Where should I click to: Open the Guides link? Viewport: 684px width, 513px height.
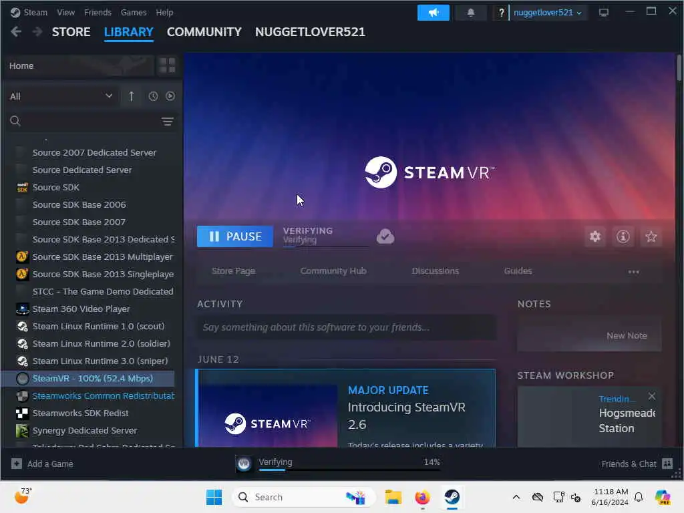pyautogui.click(x=518, y=271)
